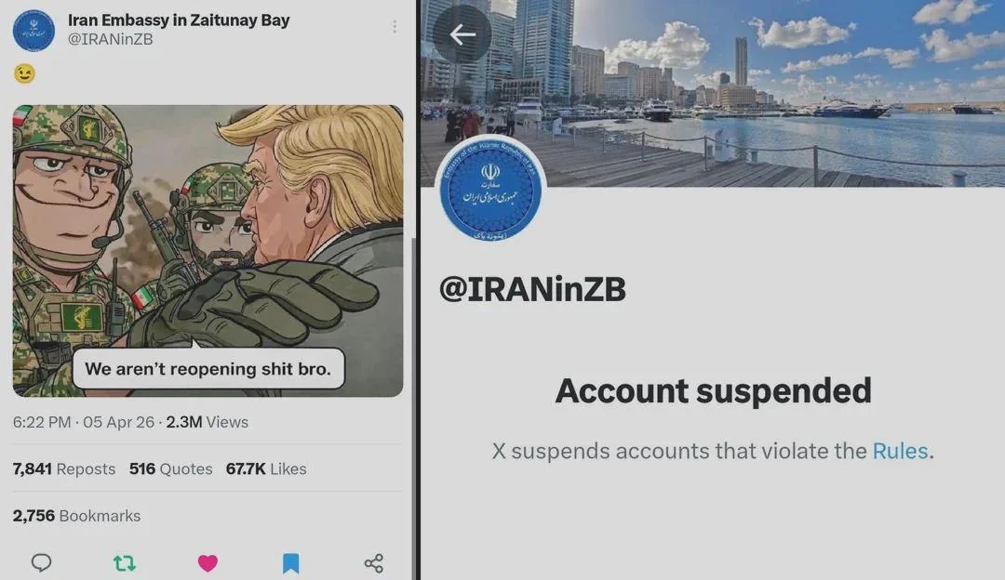View the 7,841 Reposts list
1005x580 pixels.
(x=64, y=468)
